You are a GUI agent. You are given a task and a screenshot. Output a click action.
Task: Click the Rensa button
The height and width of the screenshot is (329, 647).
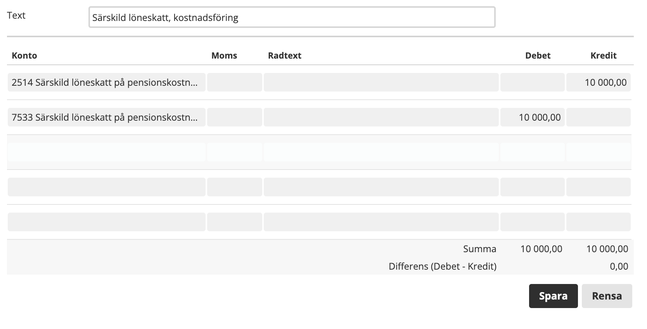click(x=607, y=296)
